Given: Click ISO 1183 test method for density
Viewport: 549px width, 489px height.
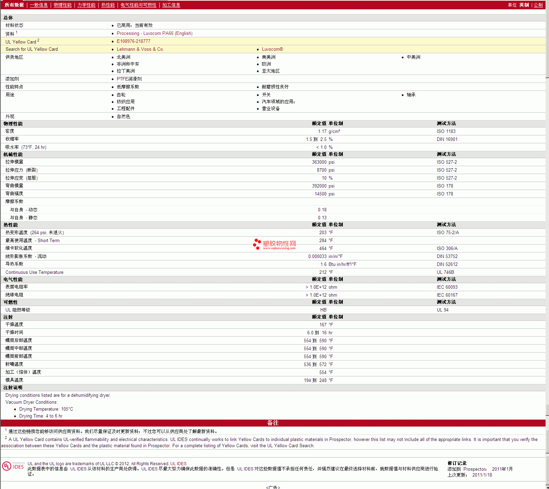Looking at the screenshot, I should pos(446,131).
